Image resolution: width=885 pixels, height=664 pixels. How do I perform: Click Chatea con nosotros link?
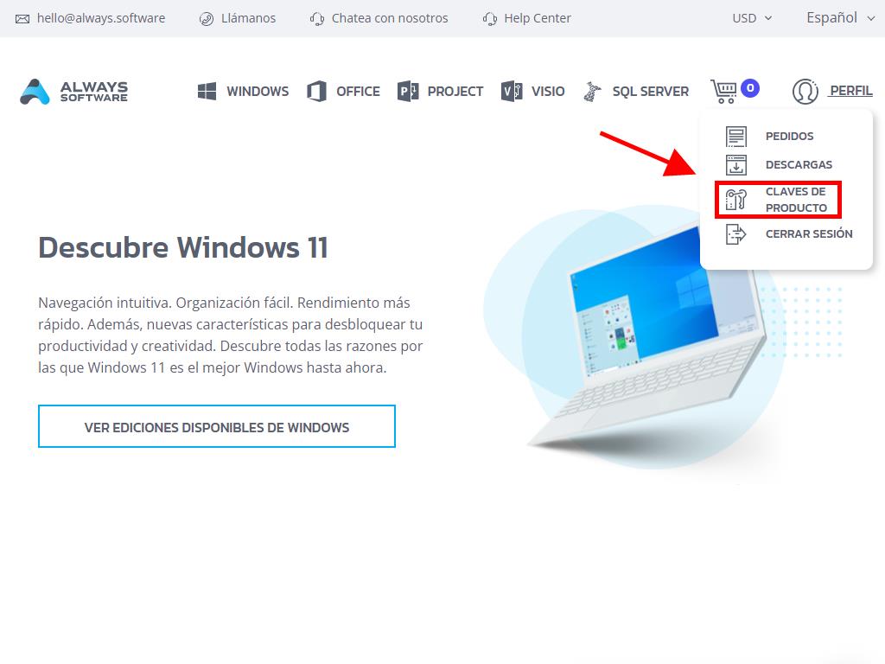point(379,18)
